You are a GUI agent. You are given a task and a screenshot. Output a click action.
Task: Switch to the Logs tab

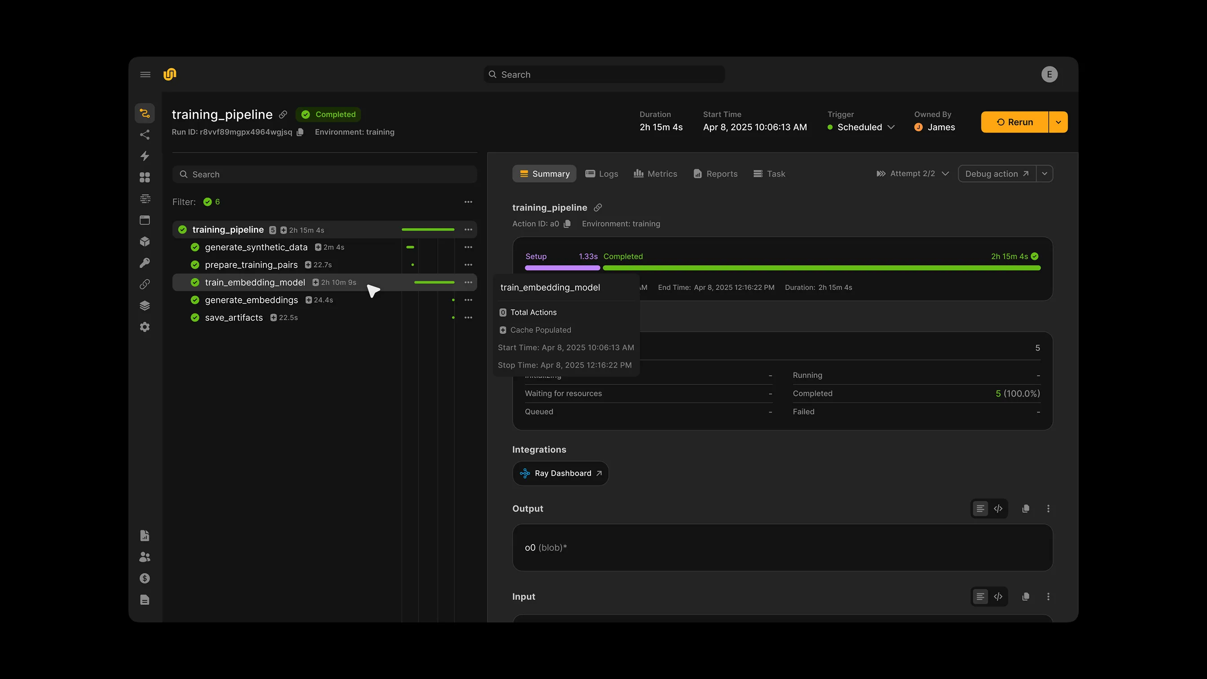[602, 173]
